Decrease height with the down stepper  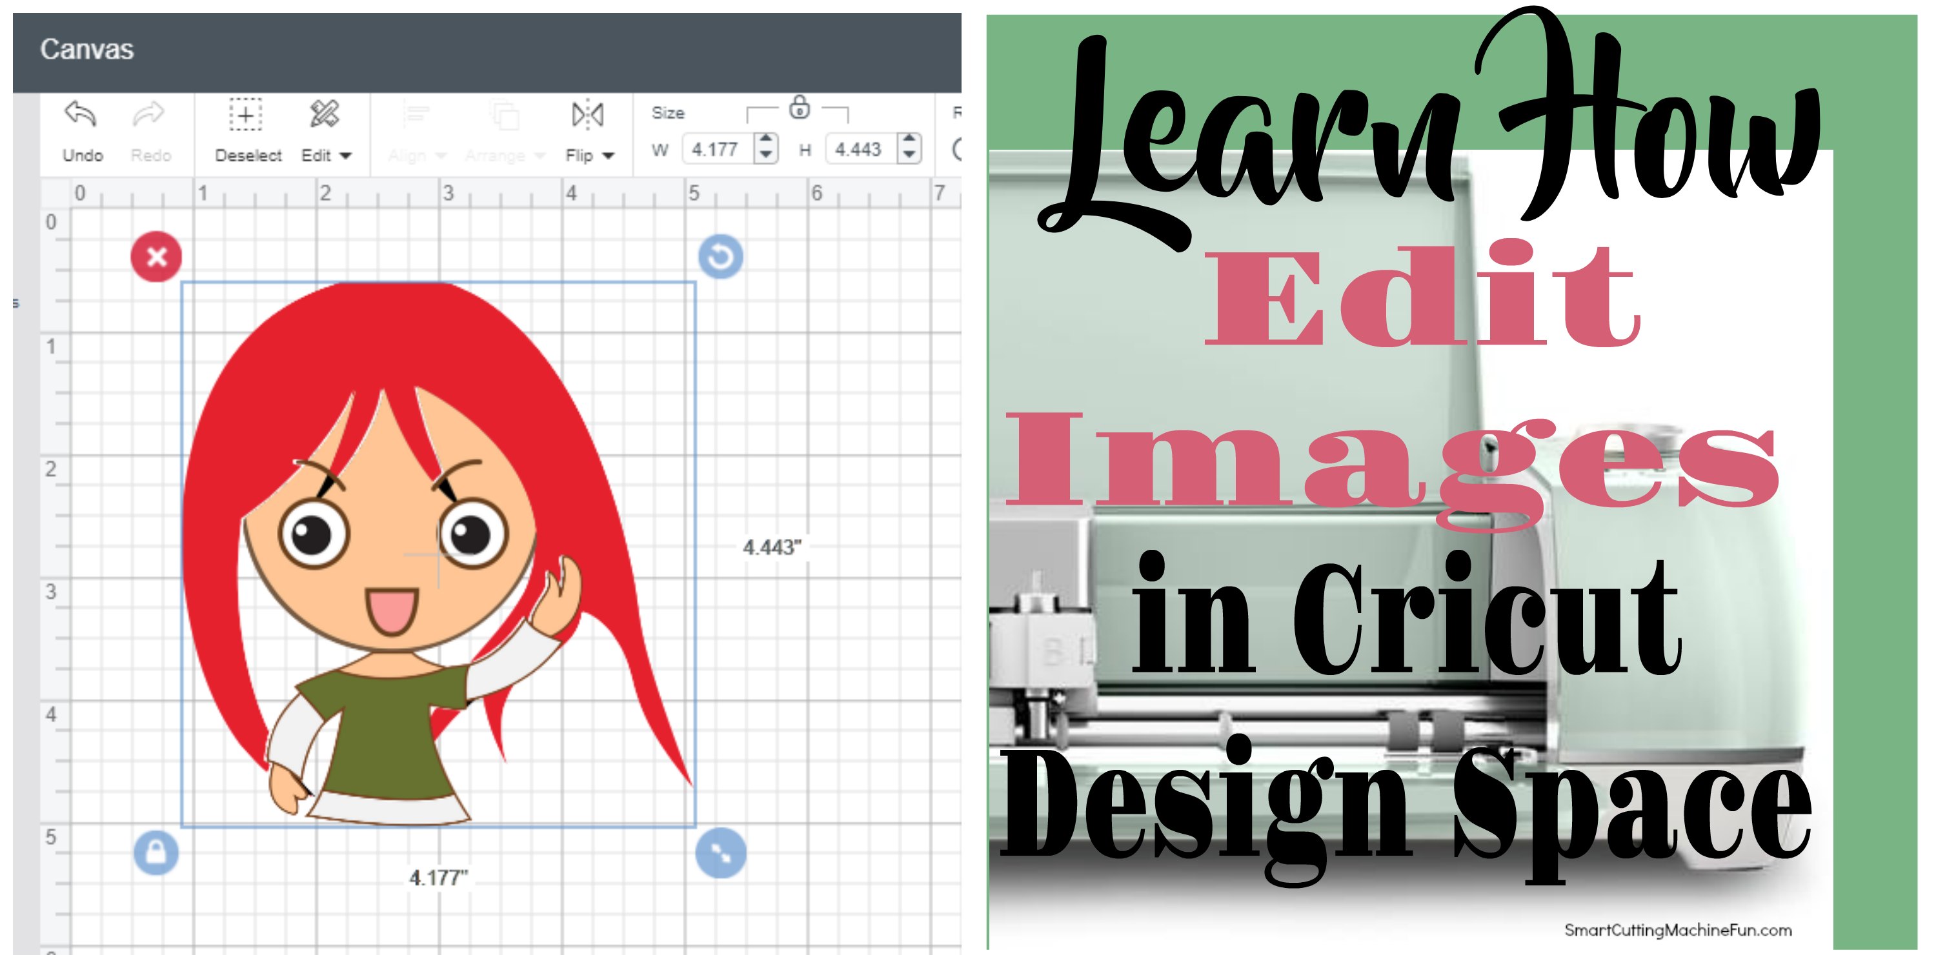coord(909,156)
